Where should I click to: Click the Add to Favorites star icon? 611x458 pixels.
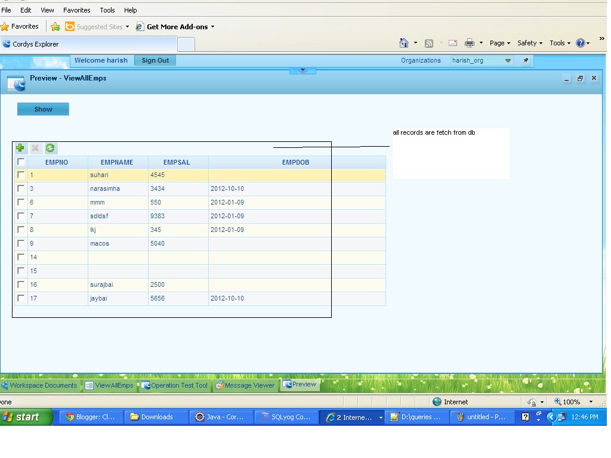click(x=55, y=26)
